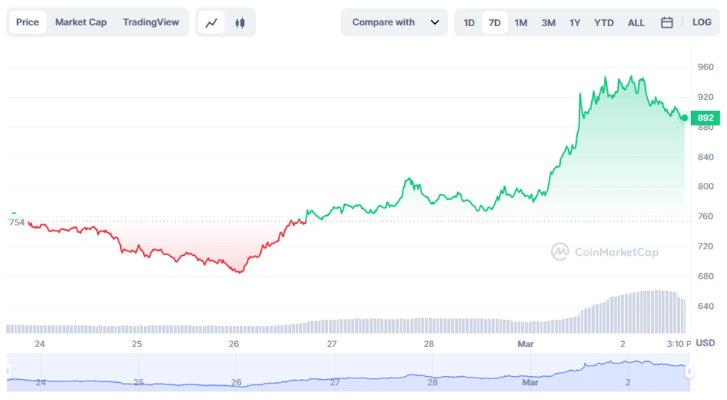
Task: Open the TradingView tab
Action: [151, 22]
